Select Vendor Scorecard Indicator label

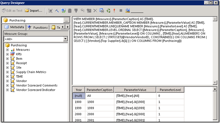click(x=36, y=90)
